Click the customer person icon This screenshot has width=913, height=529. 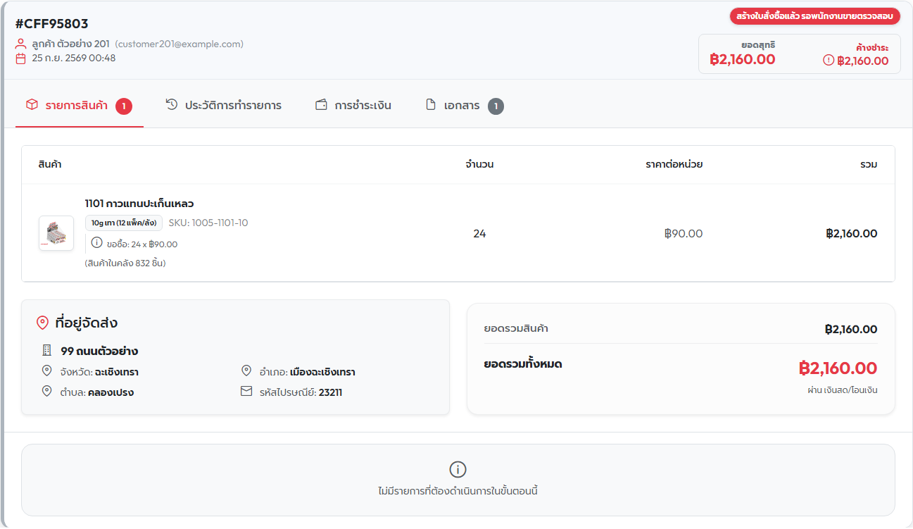pyautogui.click(x=21, y=44)
